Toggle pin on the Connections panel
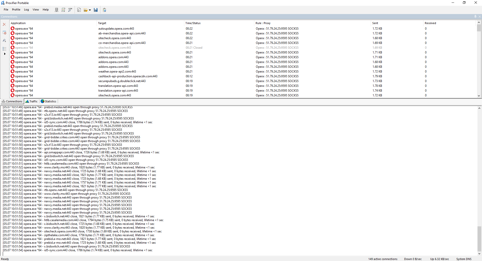 475,17
